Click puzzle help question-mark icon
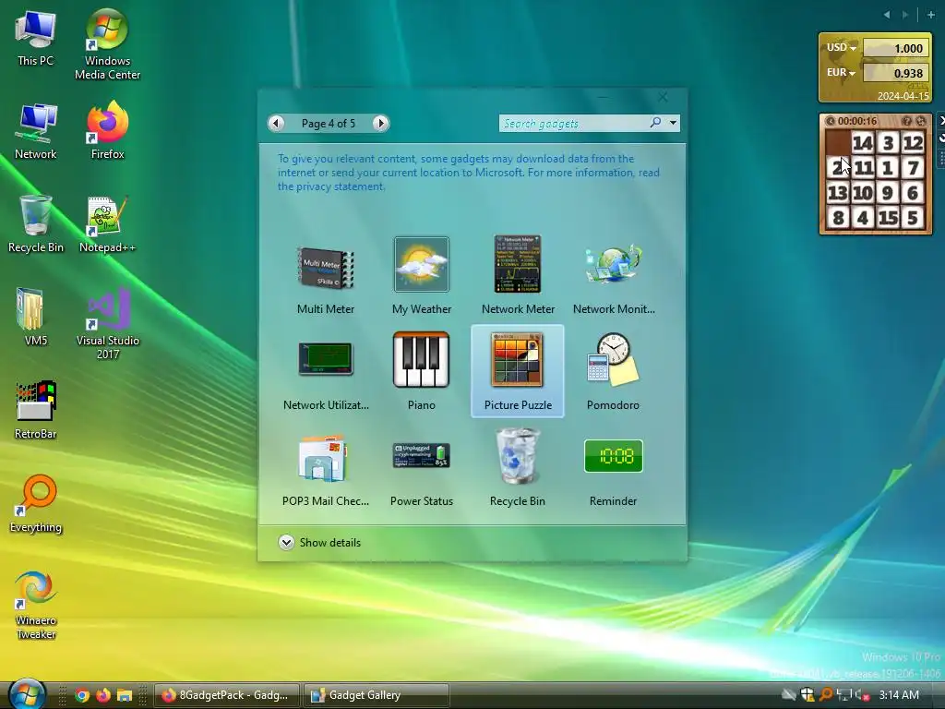 tap(907, 121)
